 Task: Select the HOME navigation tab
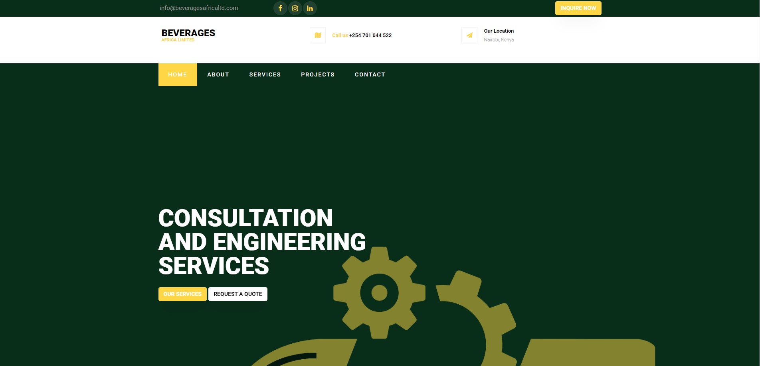(x=178, y=74)
